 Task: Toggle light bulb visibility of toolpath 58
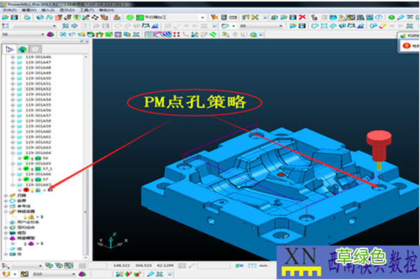(x=32, y=190)
